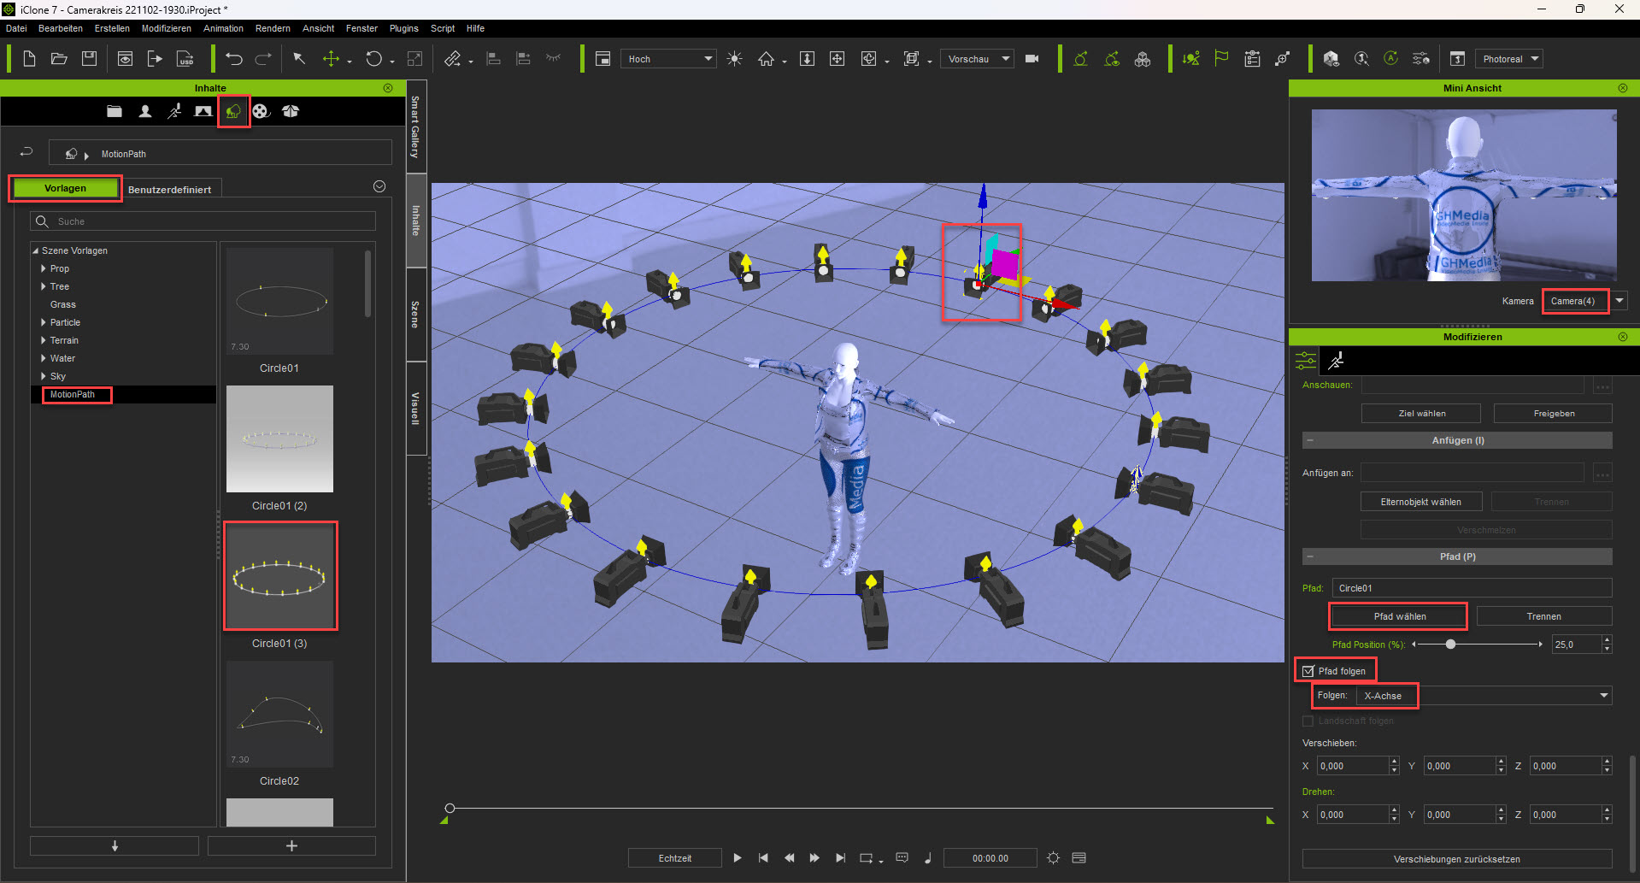Click the Ziel wählen button

tap(1421, 414)
